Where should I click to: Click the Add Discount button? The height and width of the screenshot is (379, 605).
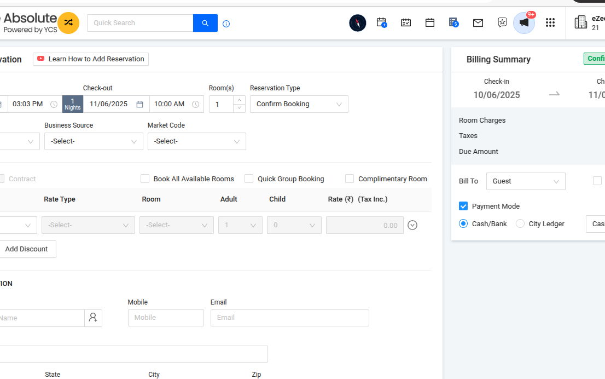point(26,249)
